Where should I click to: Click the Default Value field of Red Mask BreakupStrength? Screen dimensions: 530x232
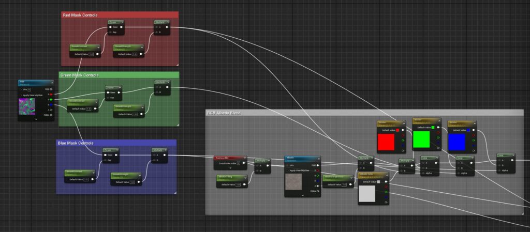pyautogui.click(x=135, y=54)
